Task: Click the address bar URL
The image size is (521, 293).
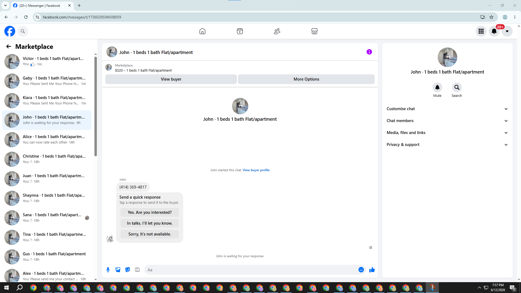Action: [82, 17]
